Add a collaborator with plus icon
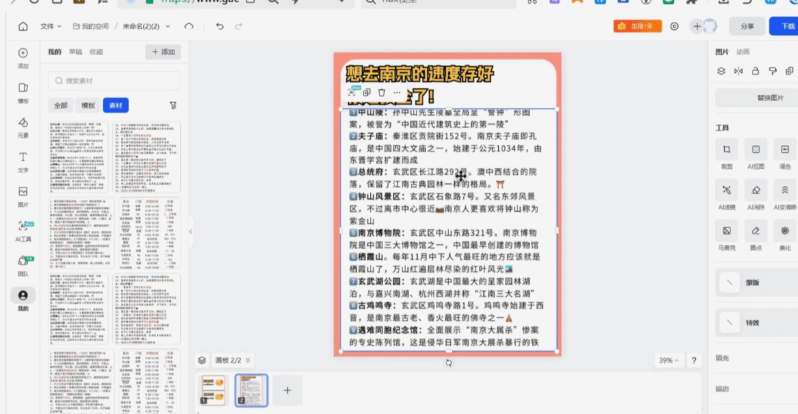Screen dimensions: 798x414 pos(696,26)
